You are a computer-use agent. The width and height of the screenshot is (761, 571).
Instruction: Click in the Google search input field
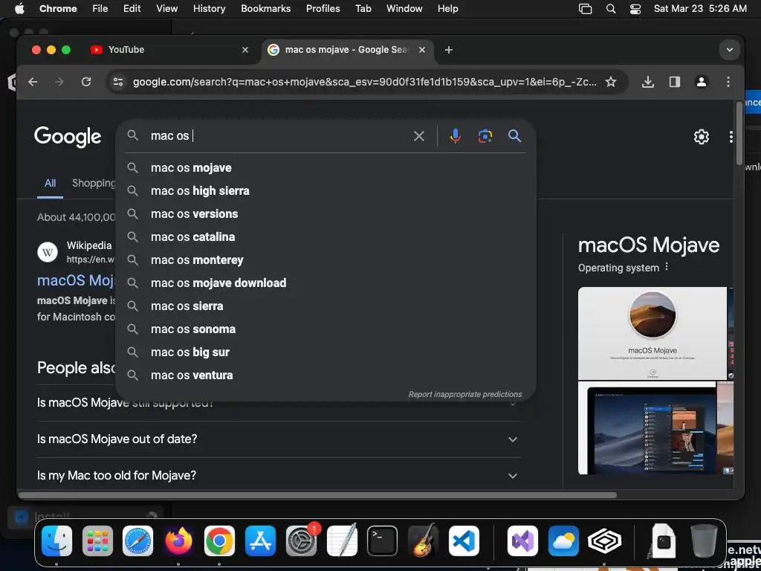pos(279,137)
